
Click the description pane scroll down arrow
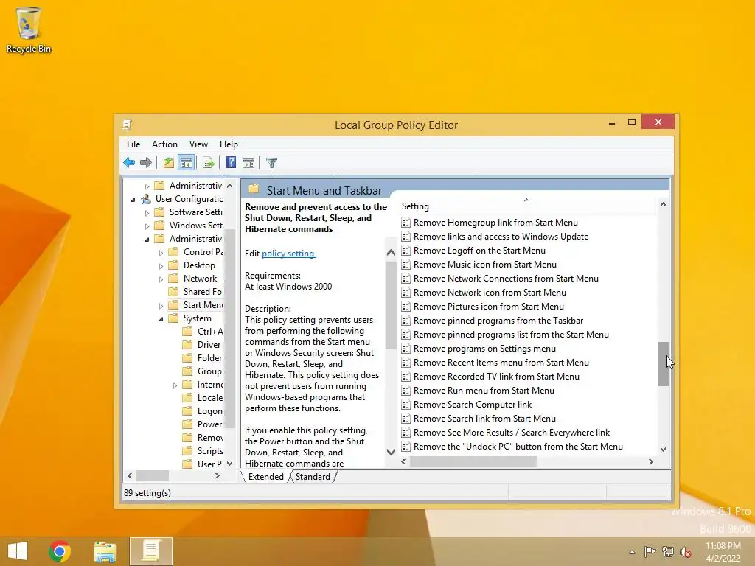tap(391, 452)
